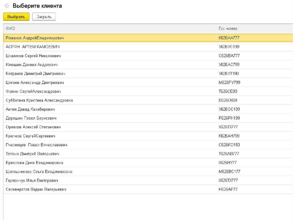Screen dimensions: 293x220
Task: Select Шигаев Александр Дмитриевич row
Action: click(x=35, y=82)
